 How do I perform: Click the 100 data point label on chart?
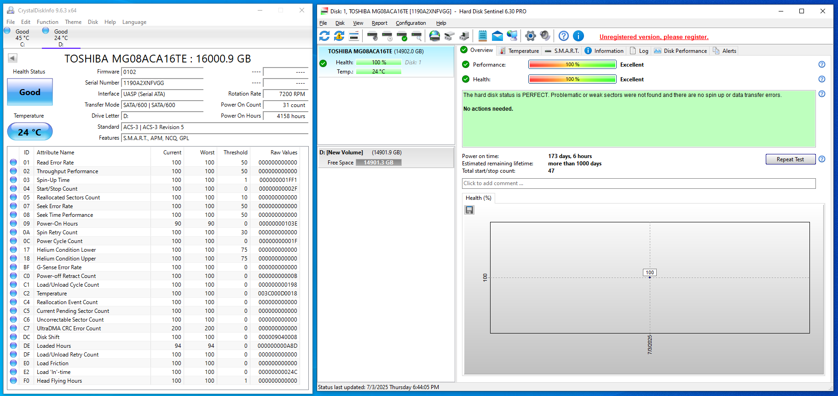click(650, 272)
